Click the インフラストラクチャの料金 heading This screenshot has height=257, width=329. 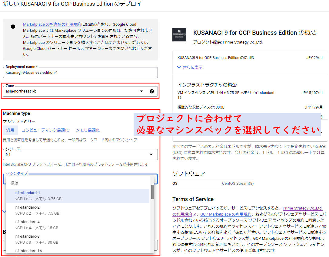click(x=207, y=85)
